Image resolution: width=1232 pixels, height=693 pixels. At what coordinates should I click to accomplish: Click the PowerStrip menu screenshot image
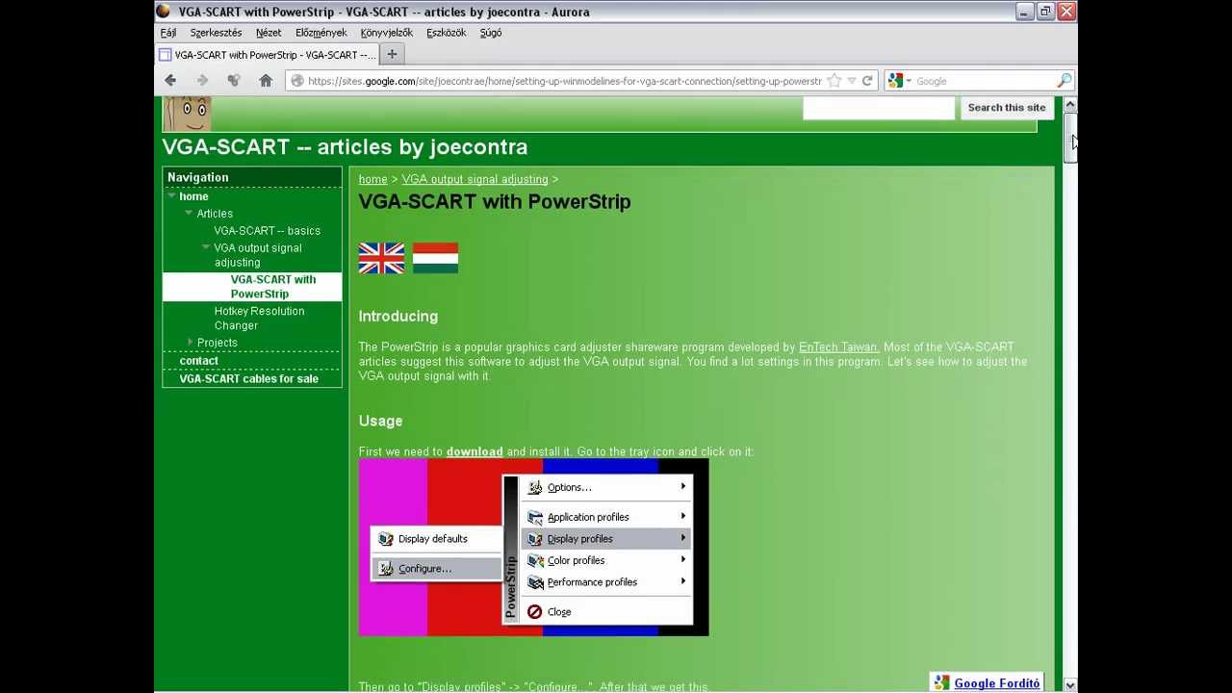point(533,548)
